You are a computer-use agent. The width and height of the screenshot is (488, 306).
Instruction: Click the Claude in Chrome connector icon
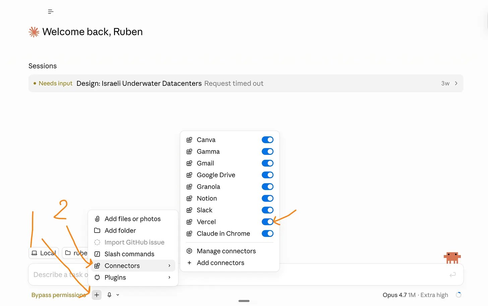[x=189, y=234]
